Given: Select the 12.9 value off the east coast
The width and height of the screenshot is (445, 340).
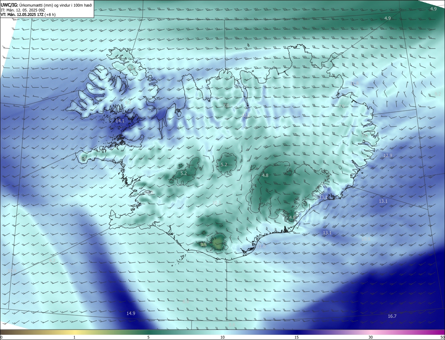Looking at the screenshot, I should click(x=388, y=155).
